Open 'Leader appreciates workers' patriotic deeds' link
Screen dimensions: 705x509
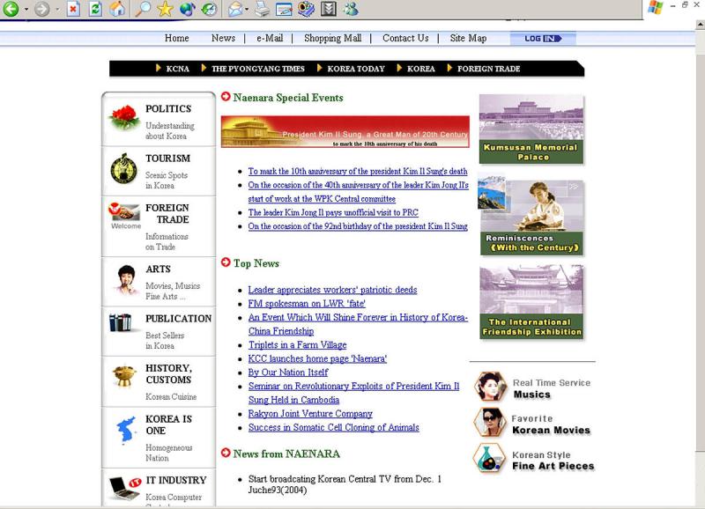333,291
